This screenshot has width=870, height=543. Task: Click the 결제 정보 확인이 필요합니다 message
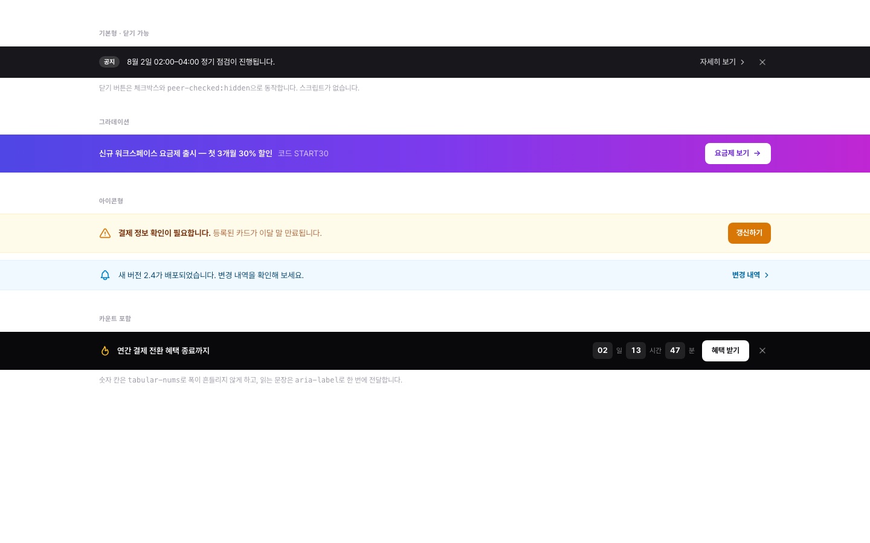(x=164, y=233)
